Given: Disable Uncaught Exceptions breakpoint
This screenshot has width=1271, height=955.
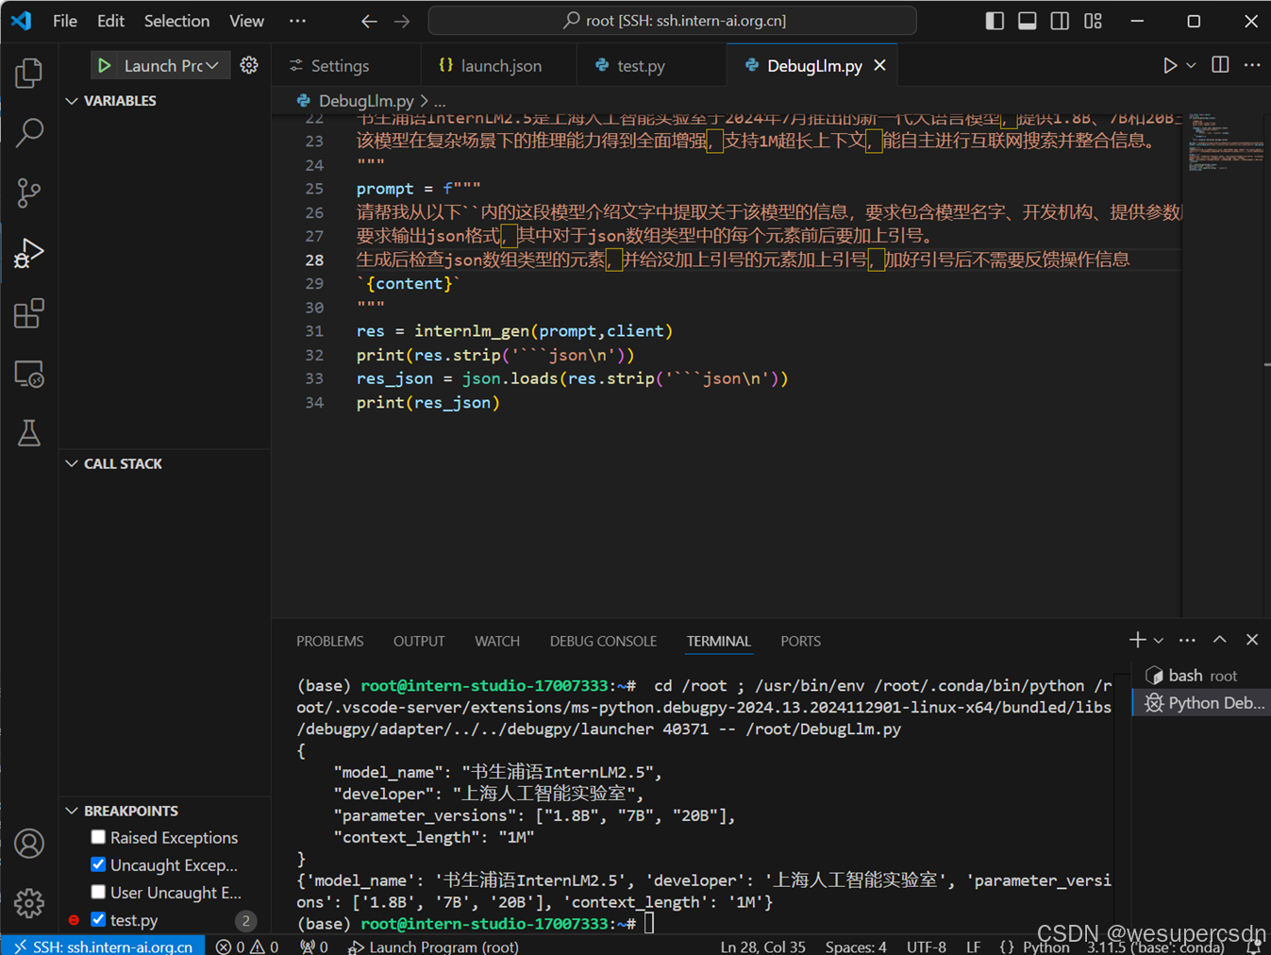Looking at the screenshot, I should point(98,864).
